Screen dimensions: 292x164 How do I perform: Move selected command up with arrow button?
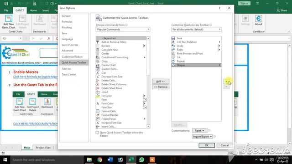point(226,81)
